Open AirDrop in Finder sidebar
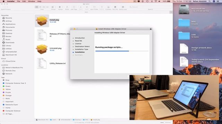Viewport: 222px width, 124px height. click(x=8, y=21)
